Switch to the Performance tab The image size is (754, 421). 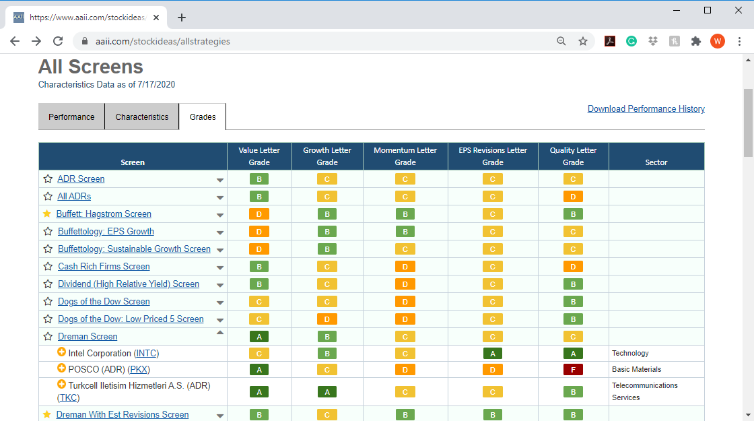click(x=71, y=117)
